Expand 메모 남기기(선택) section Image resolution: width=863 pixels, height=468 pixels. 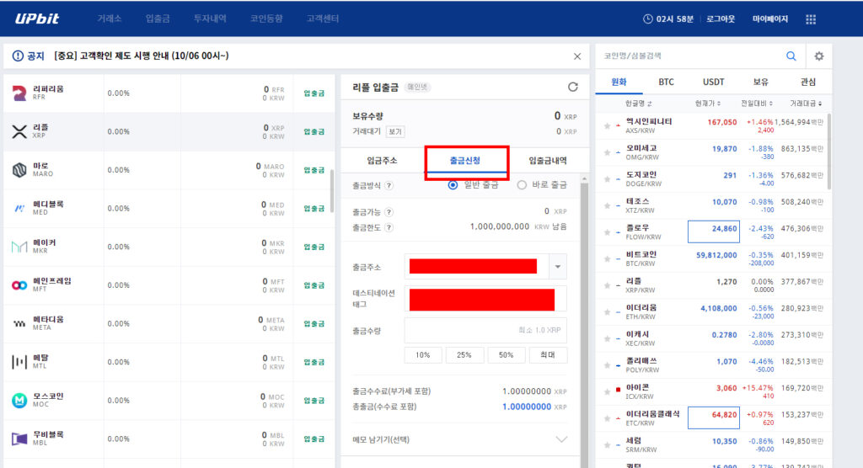pos(560,439)
